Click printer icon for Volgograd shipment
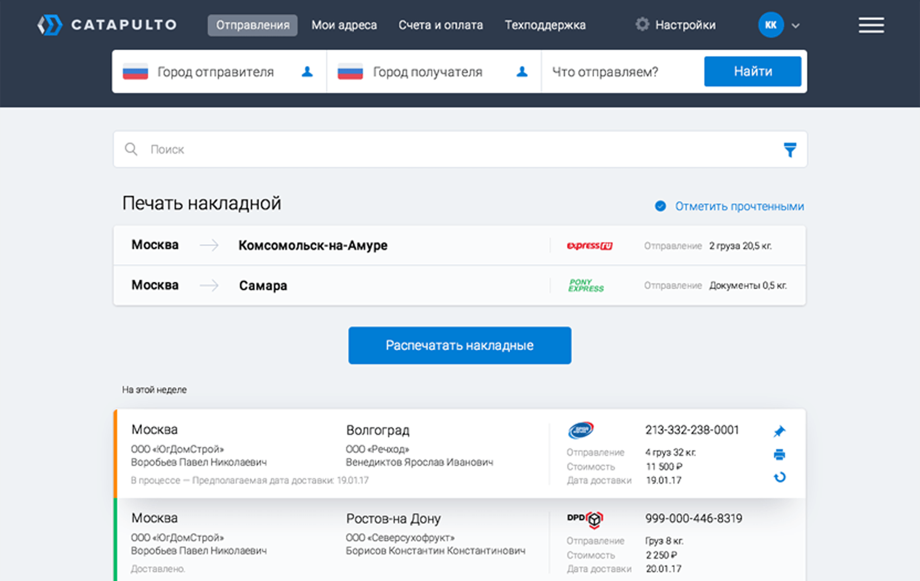The width and height of the screenshot is (920, 581). point(780,454)
